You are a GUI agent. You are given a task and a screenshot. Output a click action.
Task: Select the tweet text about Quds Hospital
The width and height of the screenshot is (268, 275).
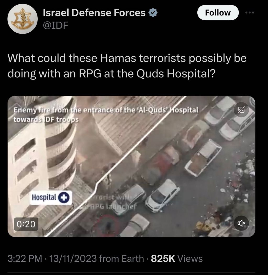tap(127, 66)
